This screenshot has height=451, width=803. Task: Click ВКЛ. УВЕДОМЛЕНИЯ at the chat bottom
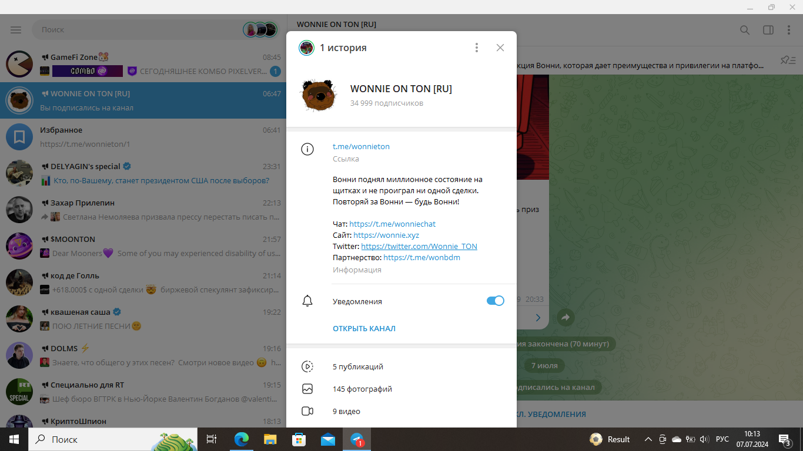tap(550, 414)
